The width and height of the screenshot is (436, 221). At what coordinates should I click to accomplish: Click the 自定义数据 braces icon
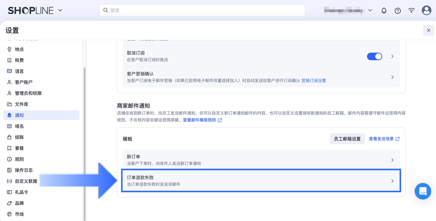coord(9,181)
